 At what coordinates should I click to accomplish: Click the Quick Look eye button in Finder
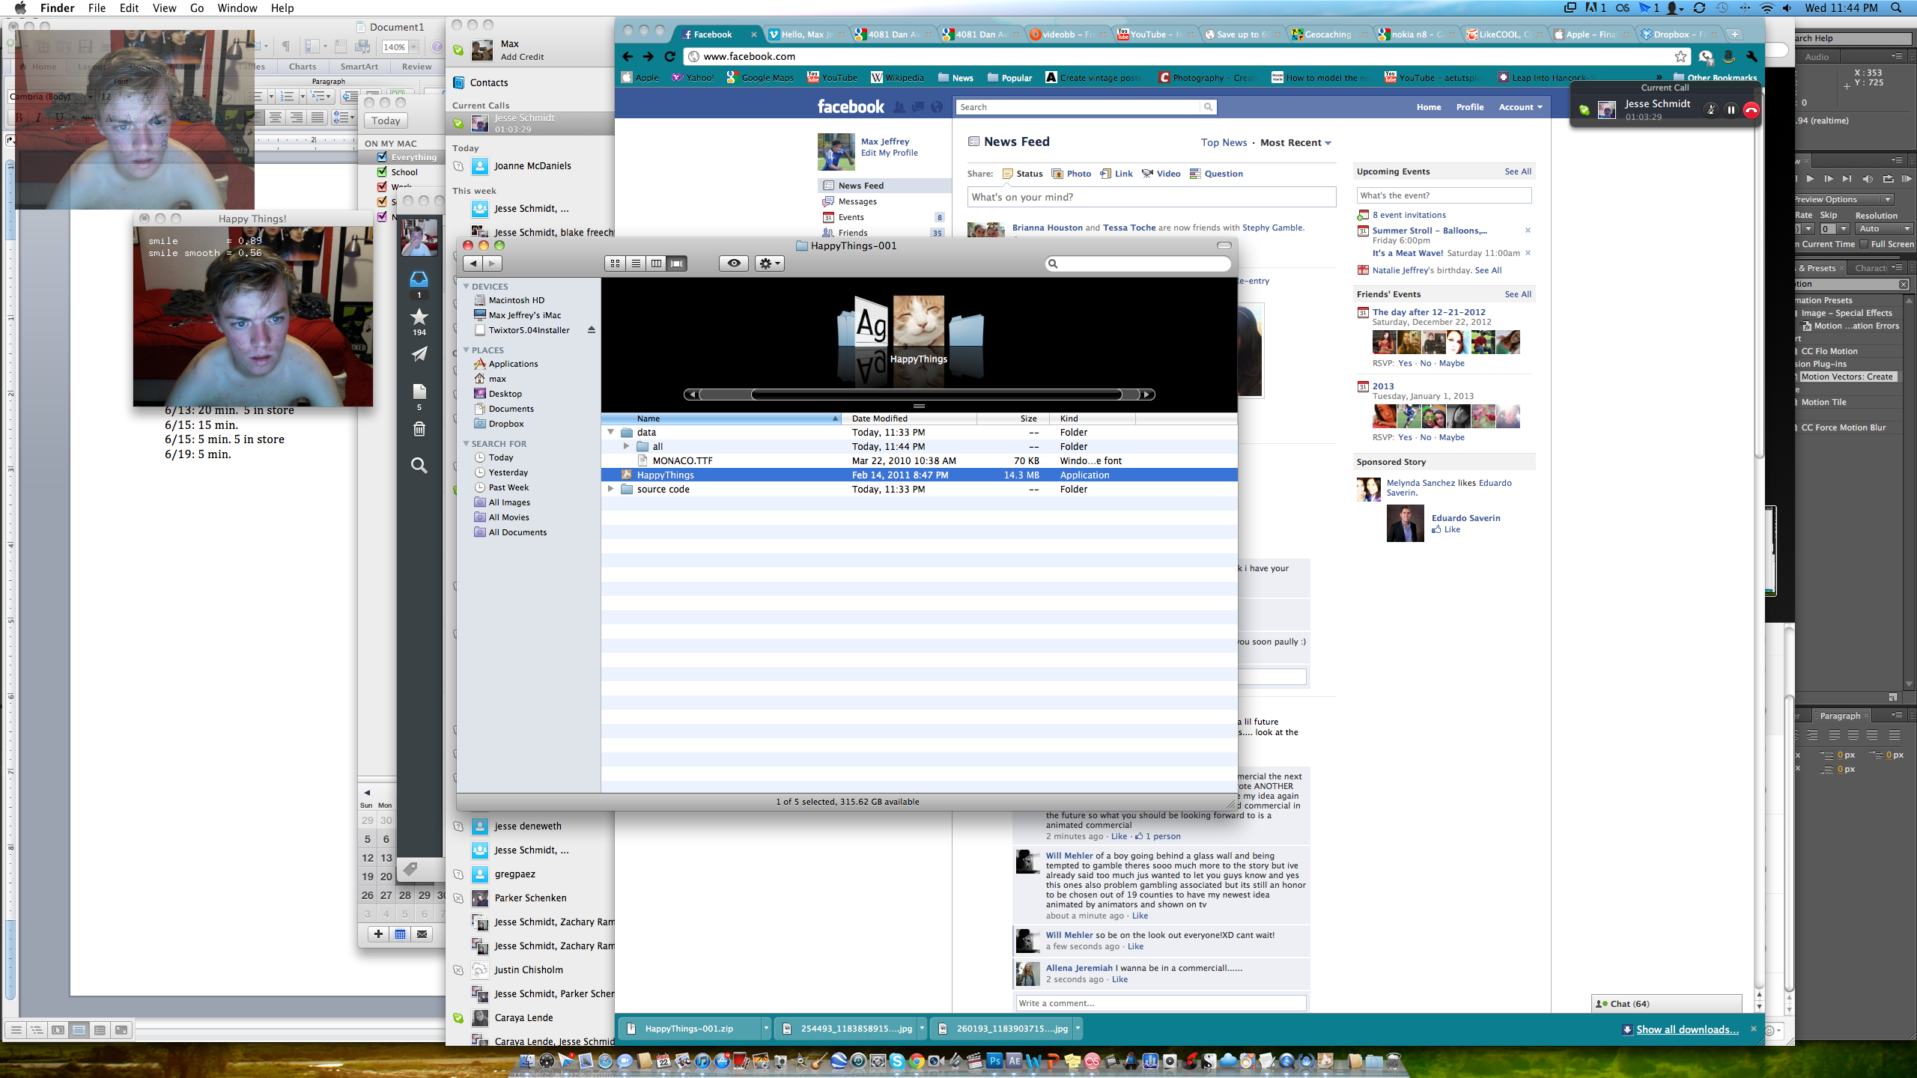pos(734,264)
